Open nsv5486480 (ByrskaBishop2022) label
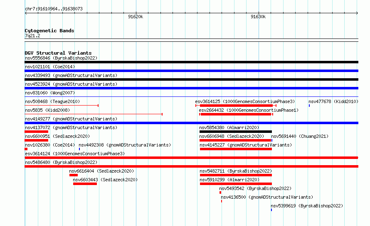Screen dimensions: 370x226 pos(61,162)
